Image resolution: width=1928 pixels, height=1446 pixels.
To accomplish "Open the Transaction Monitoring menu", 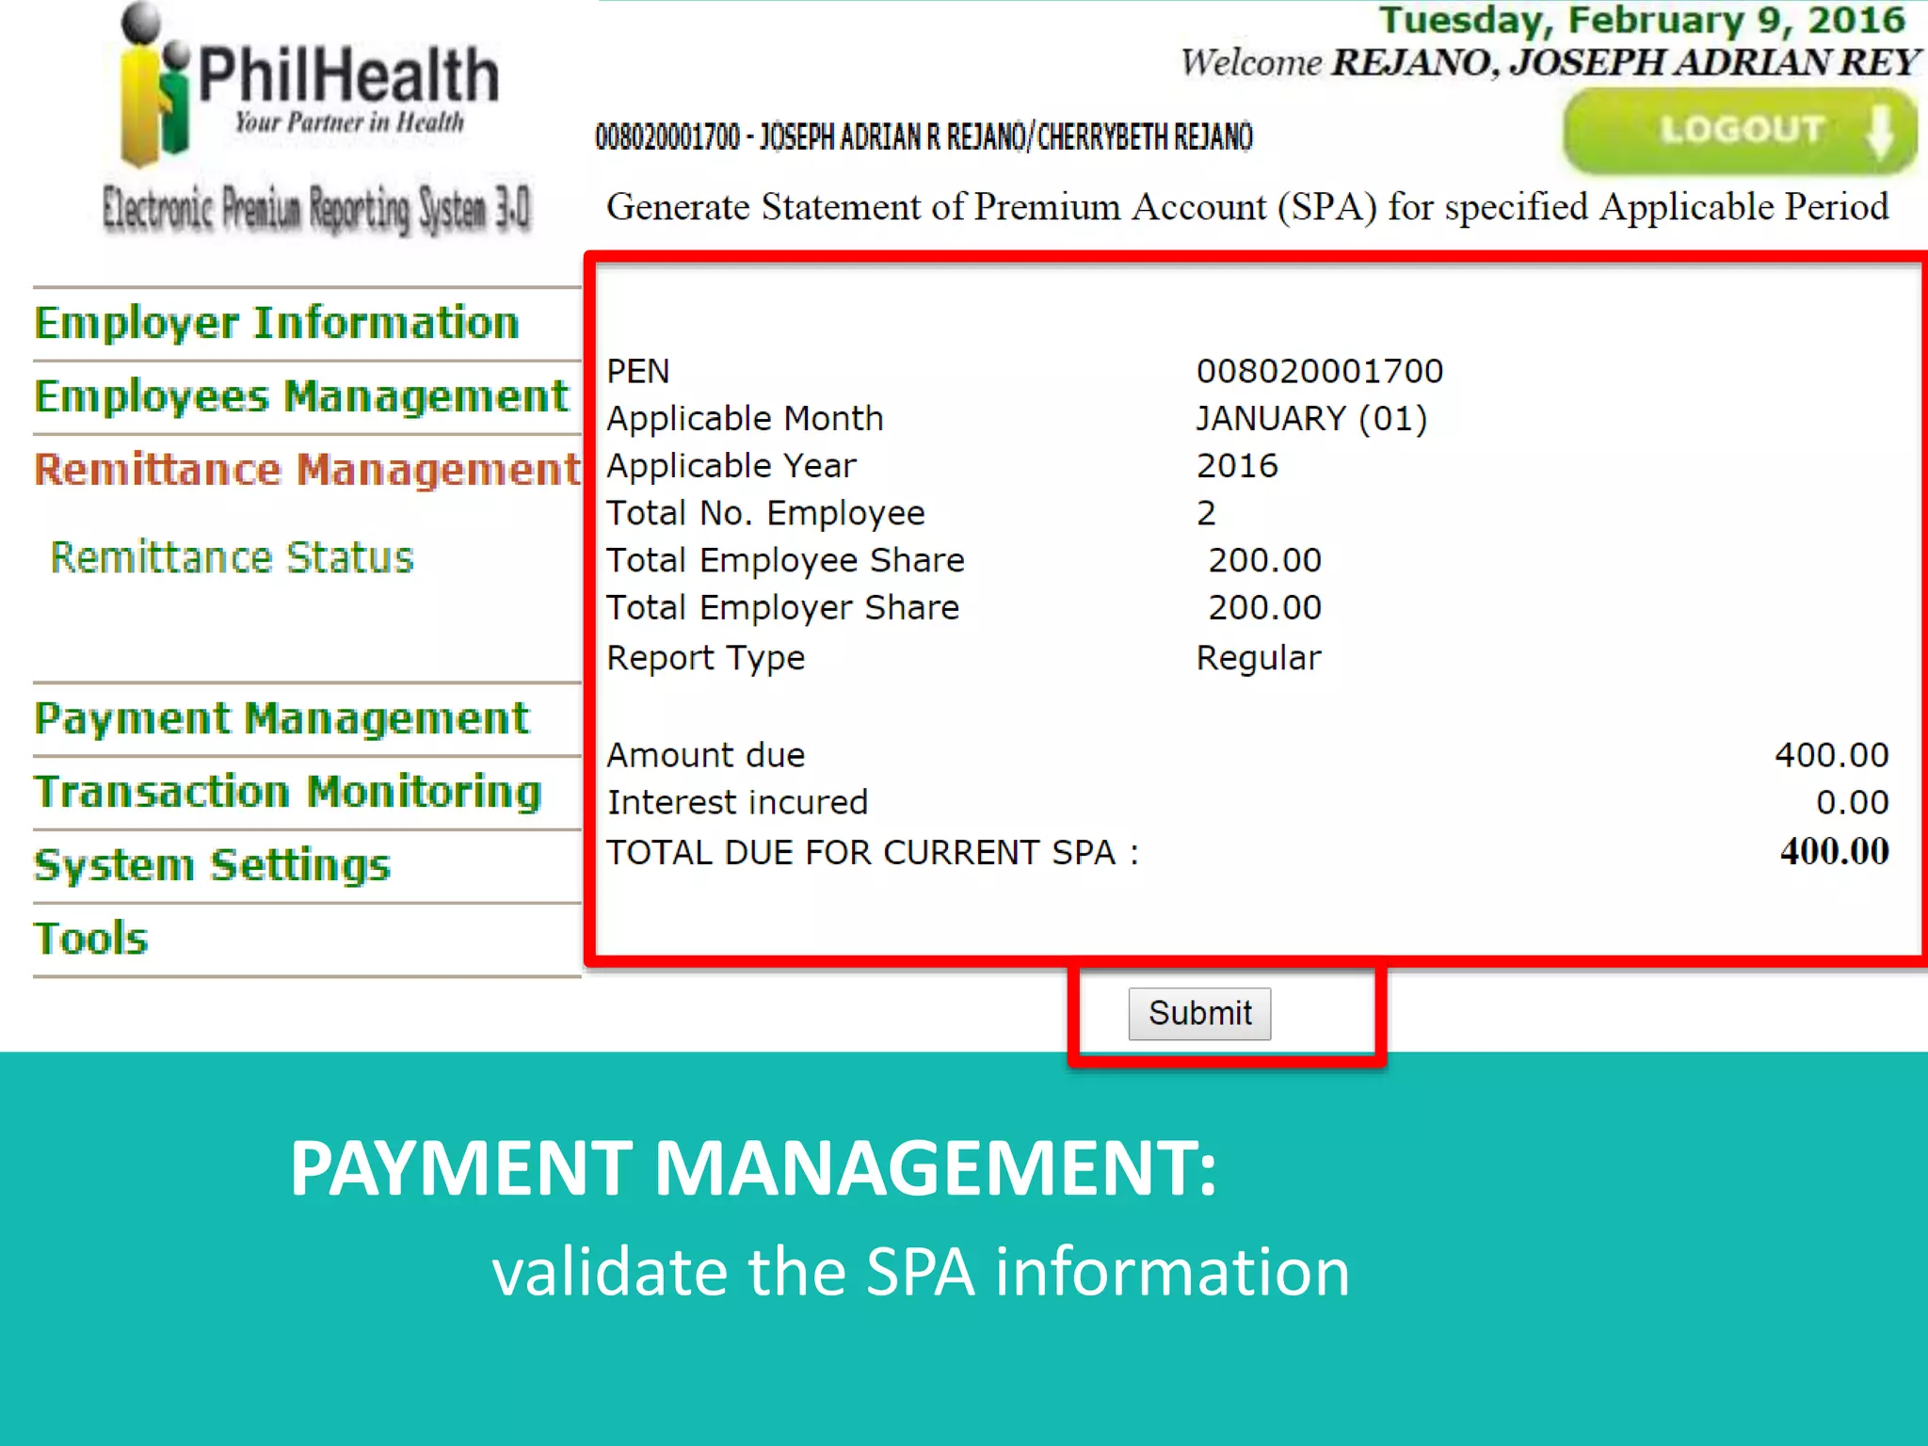I will pyautogui.click(x=287, y=792).
